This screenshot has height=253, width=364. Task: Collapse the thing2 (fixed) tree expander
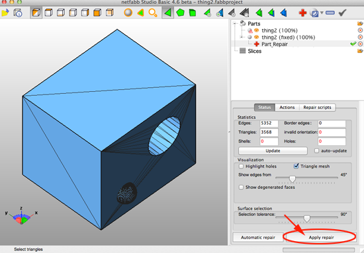pyautogui.click(x=242, y=37)
